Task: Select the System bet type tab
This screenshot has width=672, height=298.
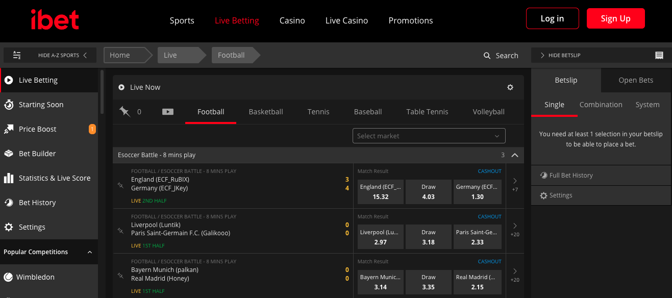Action: [648, 105]
